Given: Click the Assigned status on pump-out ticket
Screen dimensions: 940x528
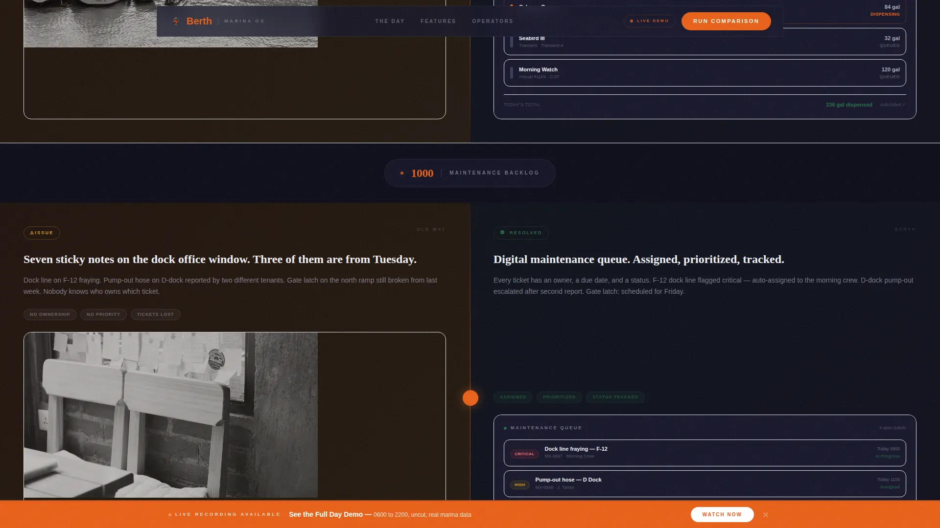Looking at the screenshot, I should pyautogui.click(x=890, y=487).
